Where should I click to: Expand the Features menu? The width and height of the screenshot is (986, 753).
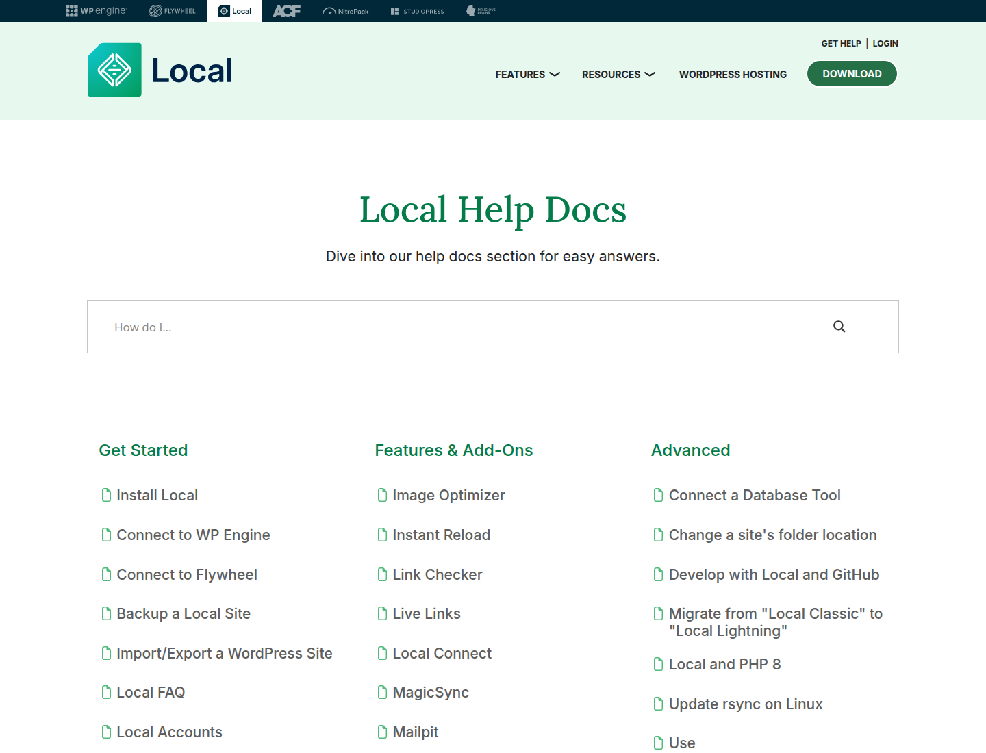coord(527,74)
